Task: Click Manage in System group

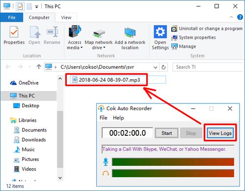Action: click(x=184, y=46)
